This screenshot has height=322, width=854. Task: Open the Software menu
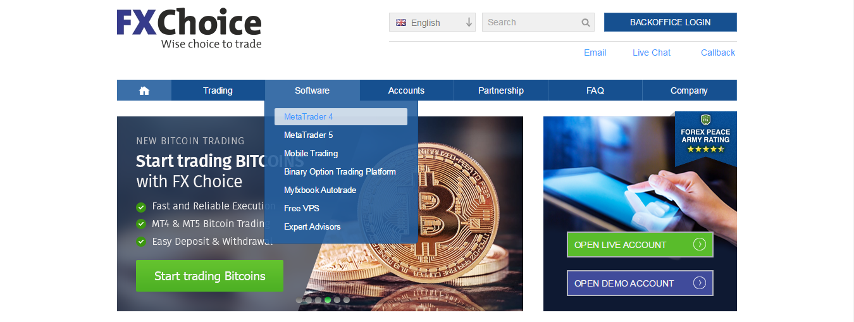[313, 90]
